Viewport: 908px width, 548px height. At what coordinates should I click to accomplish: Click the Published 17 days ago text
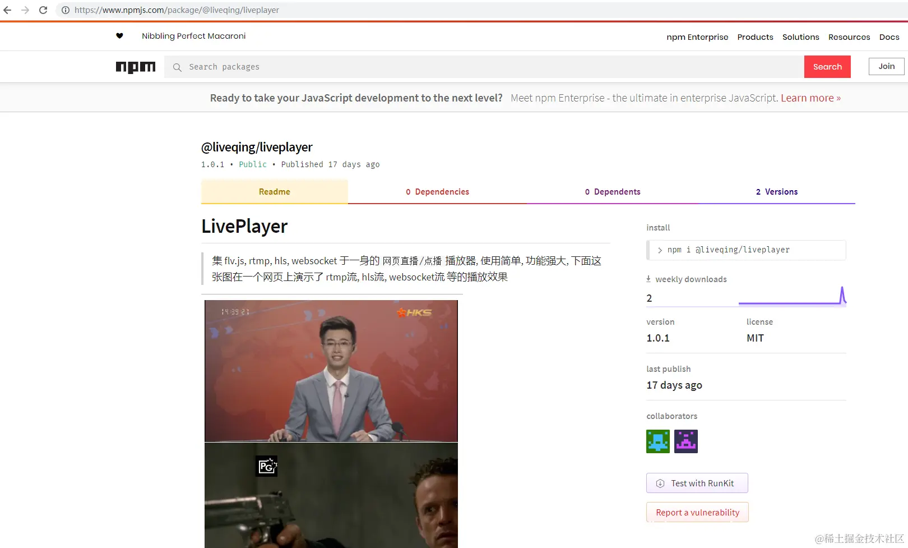pyautogui.click(x=330, y=164)
